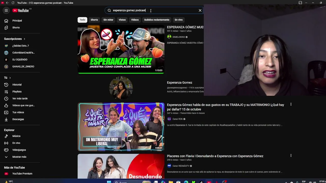Open more options for Canal RCN video
The width and height of the screenshot is (326, 183).
[x=291, y=104]
